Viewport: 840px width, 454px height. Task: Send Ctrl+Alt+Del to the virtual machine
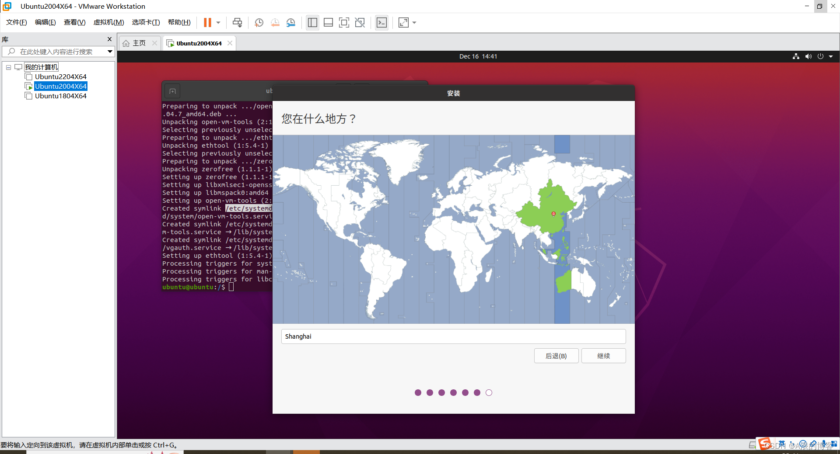[x=237, y=22]
